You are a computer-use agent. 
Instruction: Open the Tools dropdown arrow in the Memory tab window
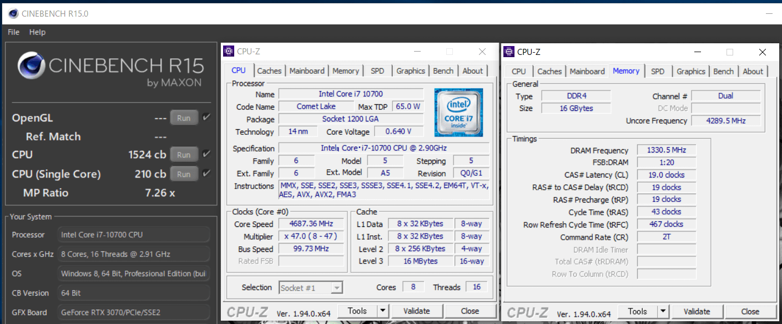click(663, 312)
